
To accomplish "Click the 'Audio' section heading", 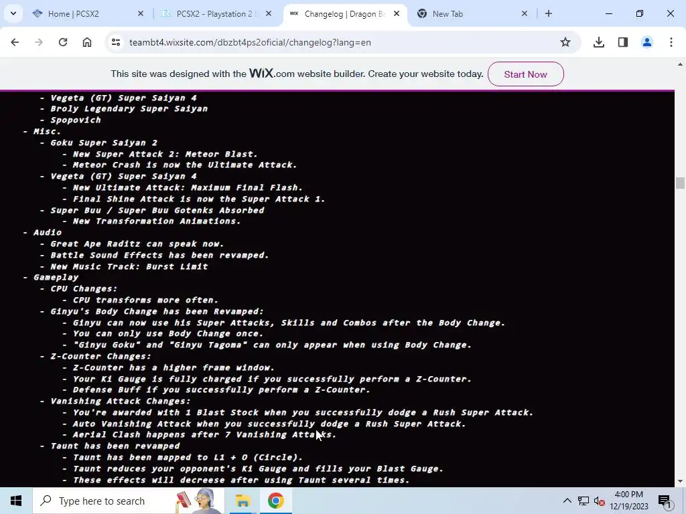I will (48, 232).
